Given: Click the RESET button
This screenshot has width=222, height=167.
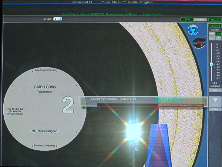Looking at the screenshot, I should [200, 20].
